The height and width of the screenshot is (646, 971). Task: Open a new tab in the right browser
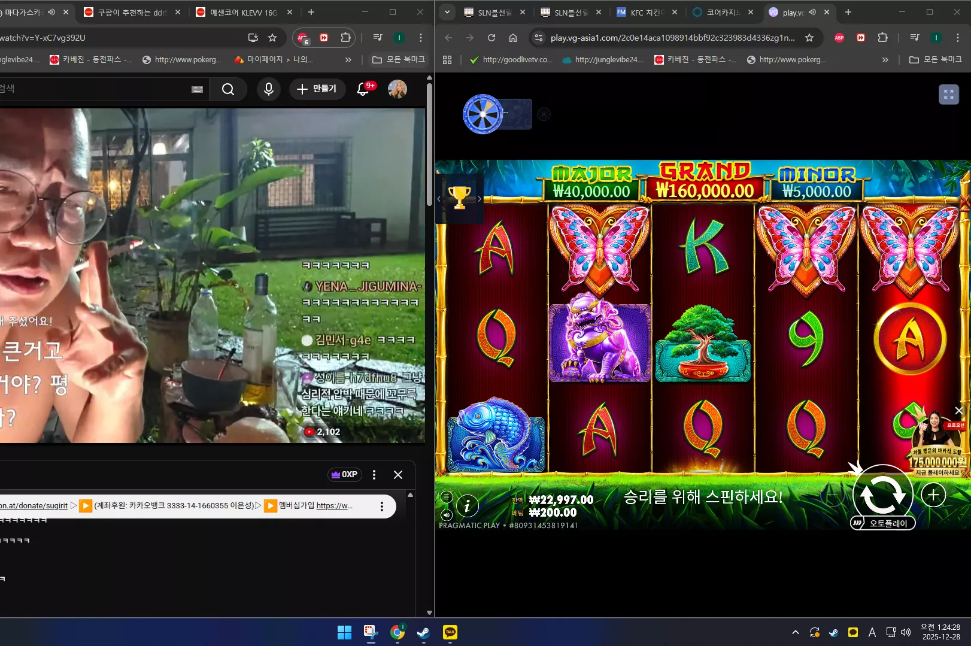[x=848, y=12]
